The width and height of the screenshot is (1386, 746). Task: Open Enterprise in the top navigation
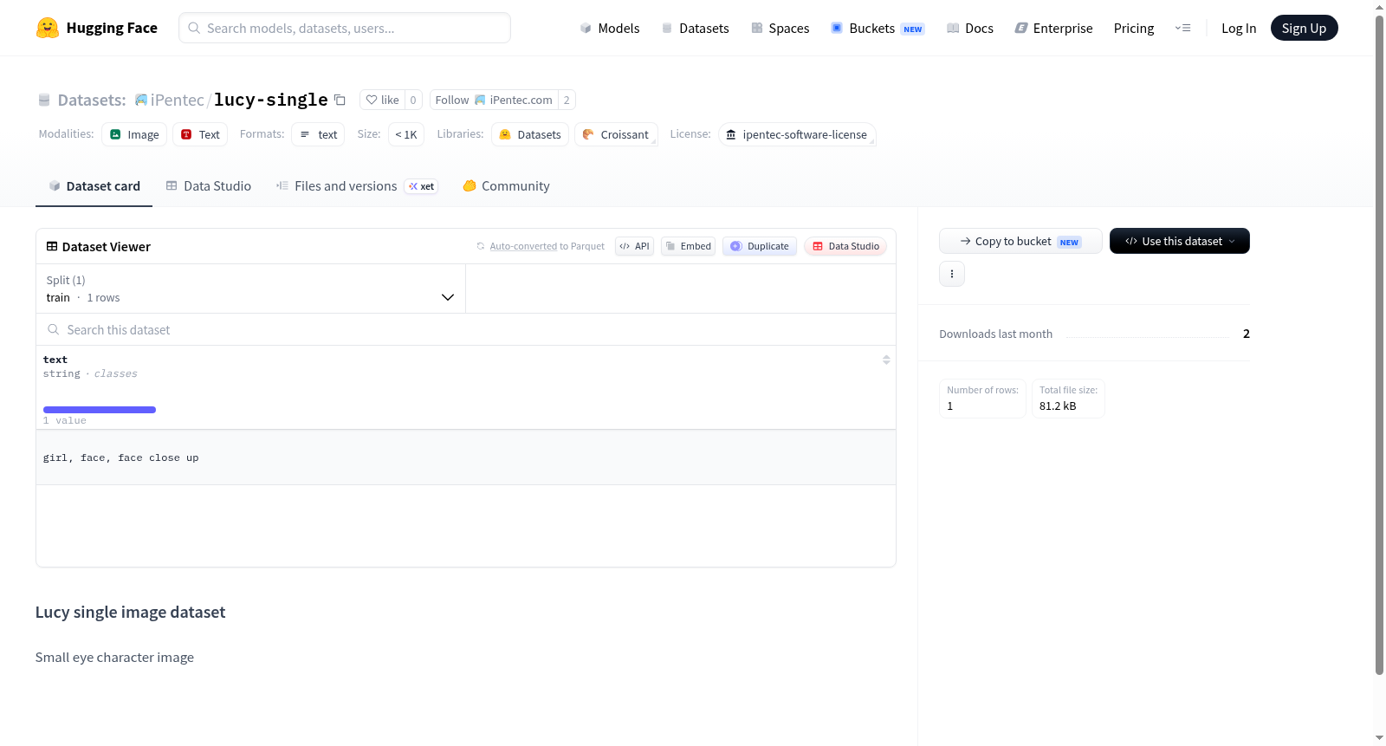[x=1053, y=29]
